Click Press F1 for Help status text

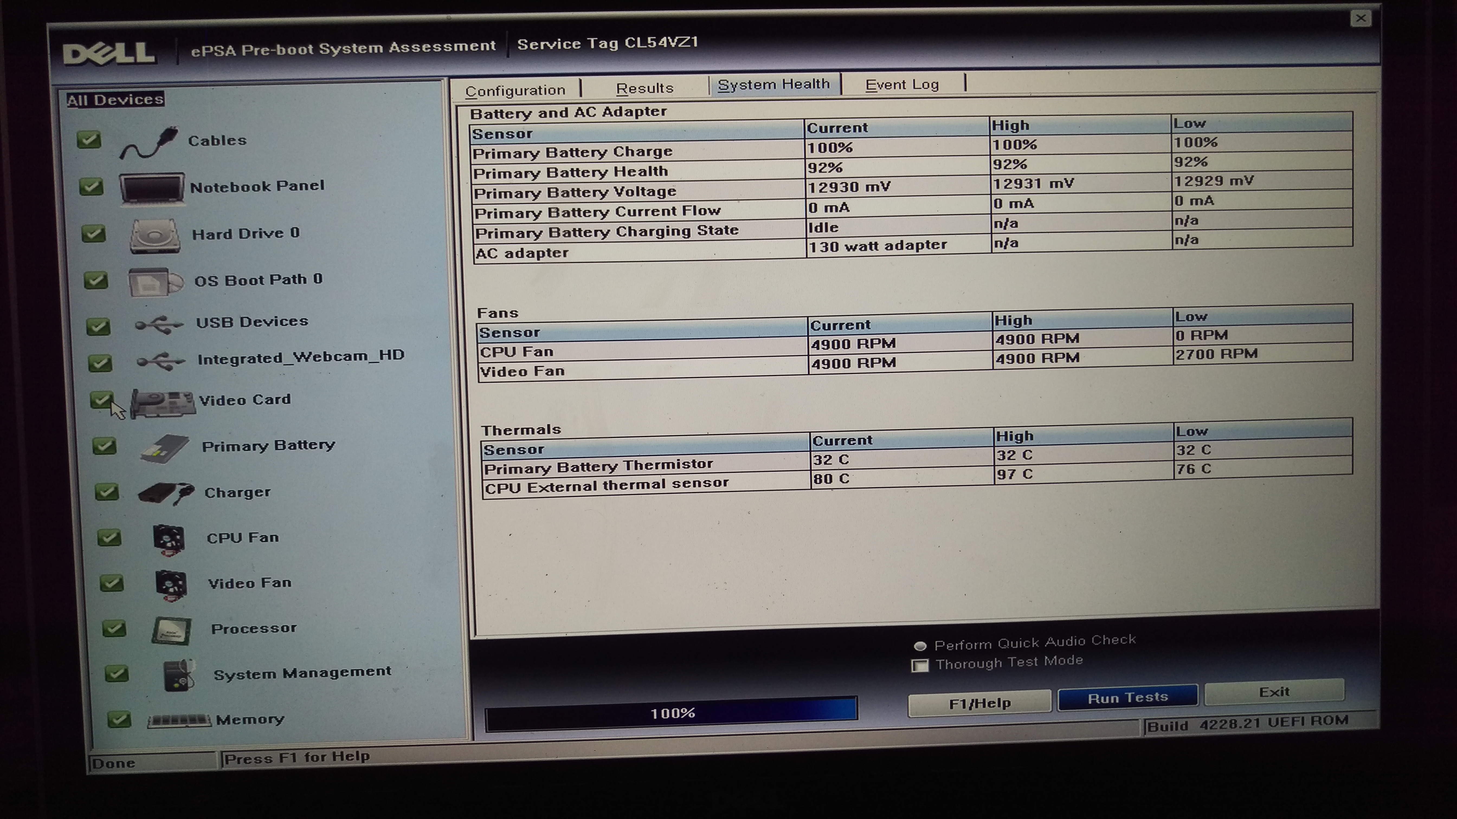297,758
